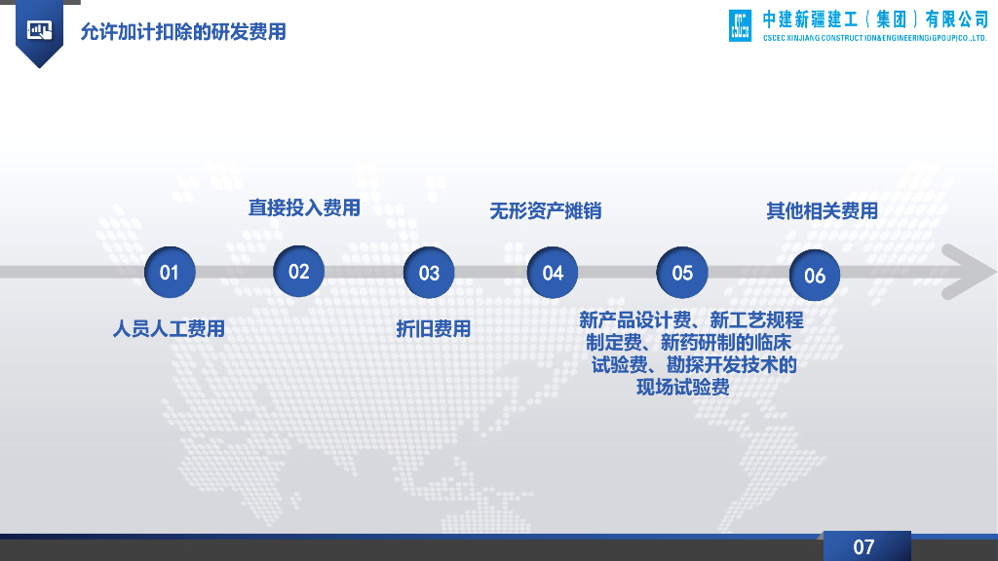
Task: Click the label 折旧费用
Action: 434,328
